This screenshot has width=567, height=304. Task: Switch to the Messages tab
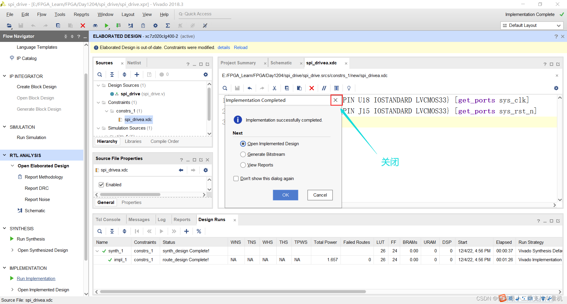[x=139, y=220]
